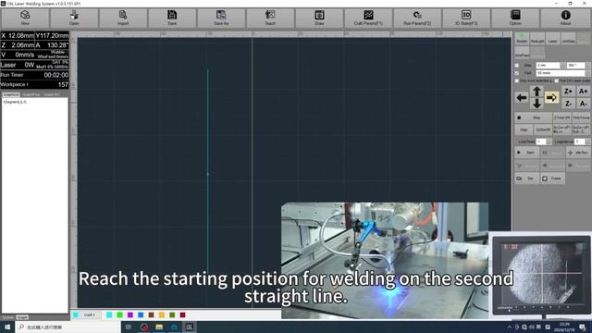The width and height of the screenshot is (592, 333).
Task: Pick the dark red layer color swatch
Action: (183, 314)
